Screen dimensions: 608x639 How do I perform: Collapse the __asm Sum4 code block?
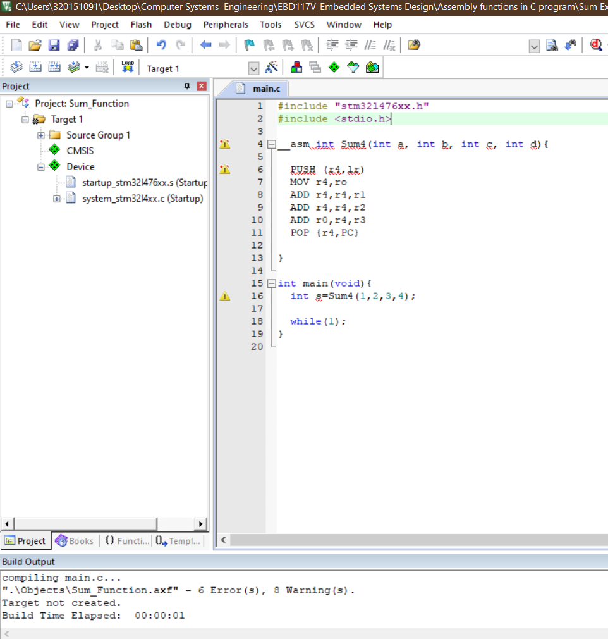(x=271, y=144)
